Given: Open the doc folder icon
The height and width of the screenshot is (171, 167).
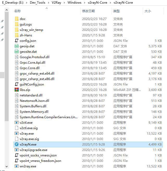Looking at the screenshot, I should tap(17, 19).
